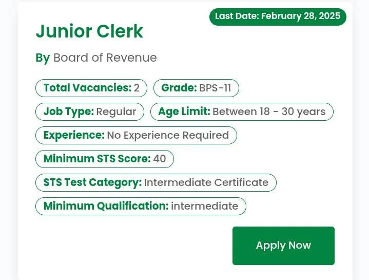Click the bold "By" label
369x280 pixels.
[43, 58]
